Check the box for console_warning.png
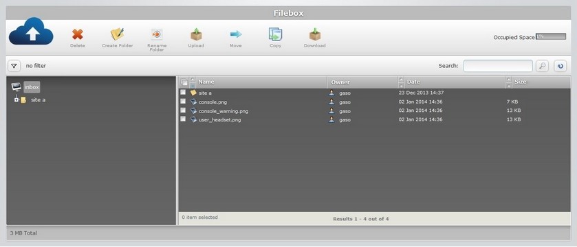Viewport: 577px width, 247px height. click(x=183, y=110)
